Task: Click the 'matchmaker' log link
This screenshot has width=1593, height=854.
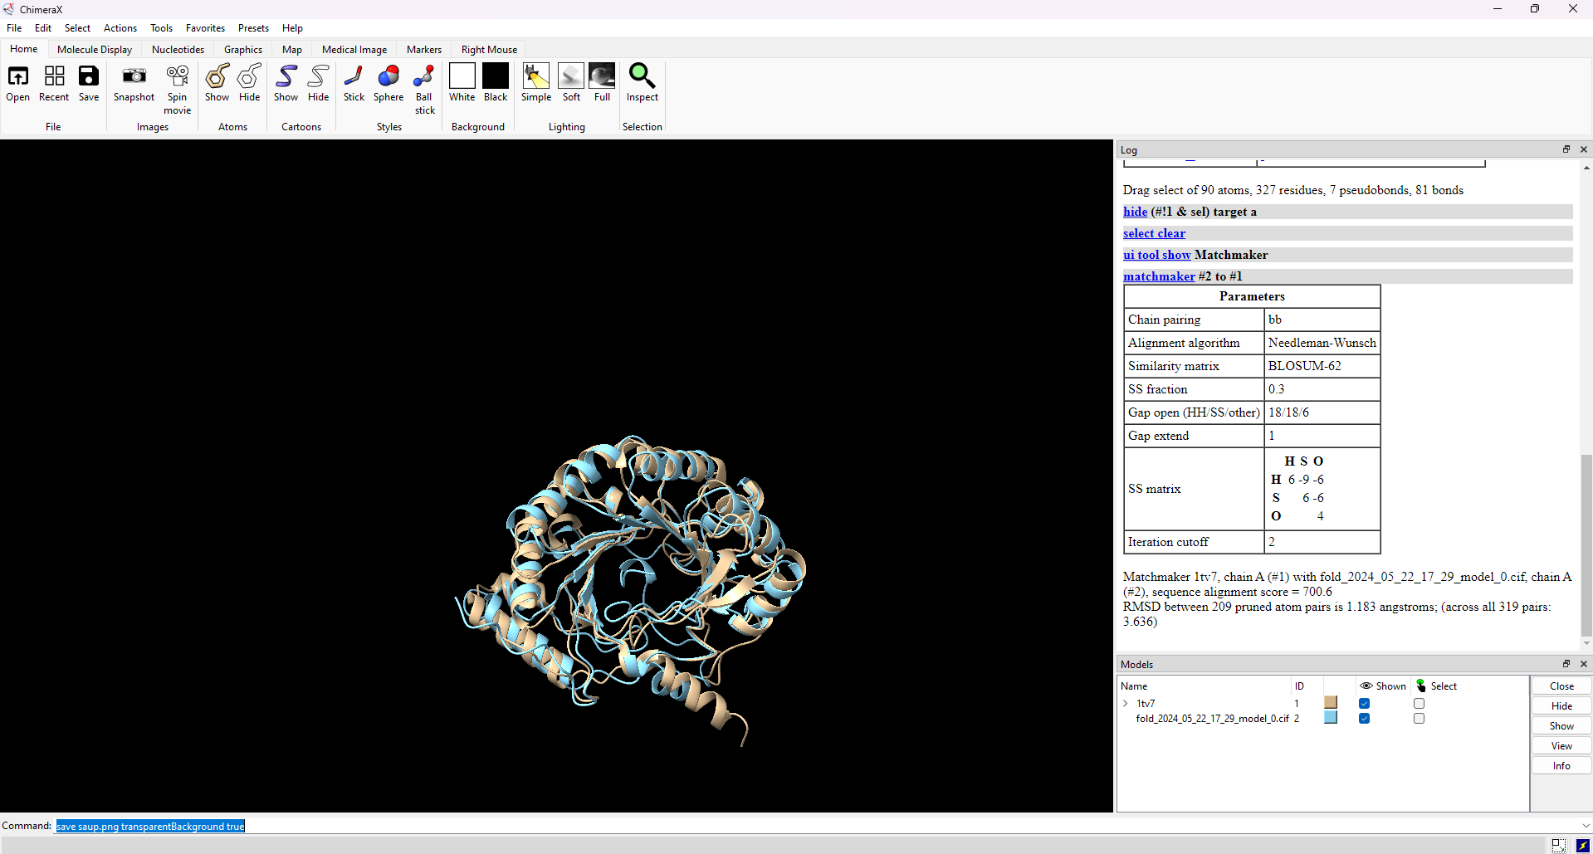Action: click(x=1159, y=276)
